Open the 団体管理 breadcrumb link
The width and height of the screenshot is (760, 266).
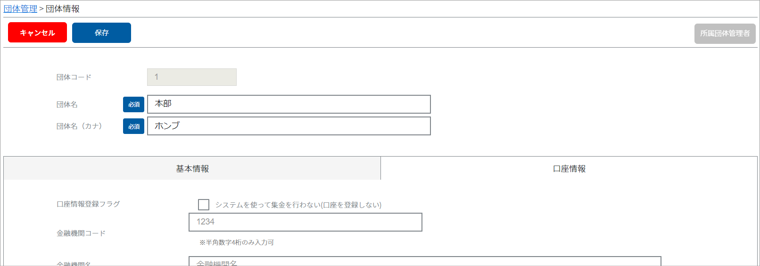pyautogui.click(x=20, y=9)
